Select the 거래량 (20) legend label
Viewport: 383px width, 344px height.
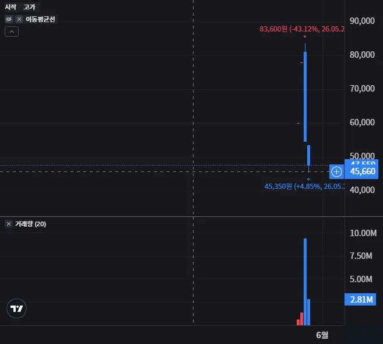coord(30,224)
